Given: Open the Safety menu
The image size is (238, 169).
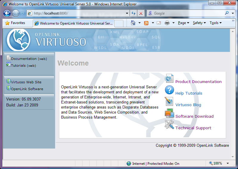Looking at the screenshot, I should [199, 23].
